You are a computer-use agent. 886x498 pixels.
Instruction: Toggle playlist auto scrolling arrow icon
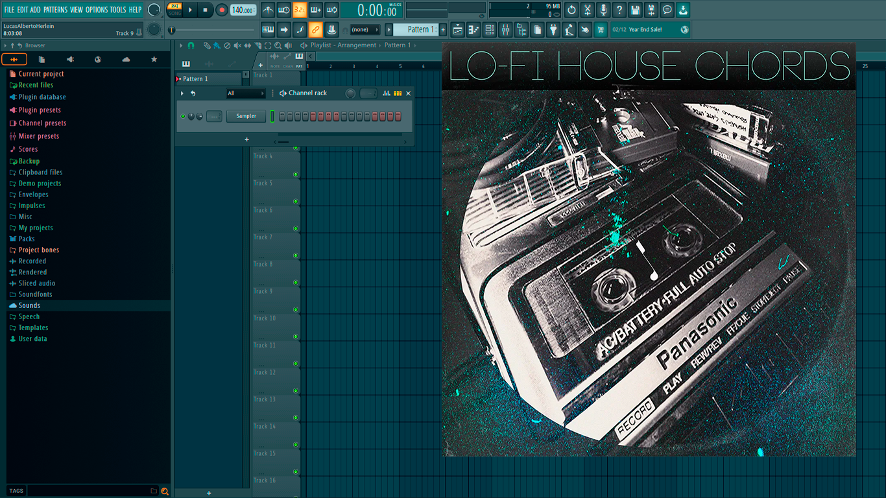pos(283,29)
